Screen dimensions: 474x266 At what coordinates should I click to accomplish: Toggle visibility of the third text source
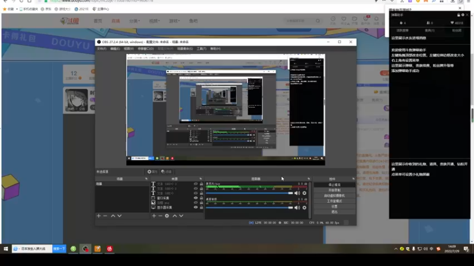[x=196, y=193]
